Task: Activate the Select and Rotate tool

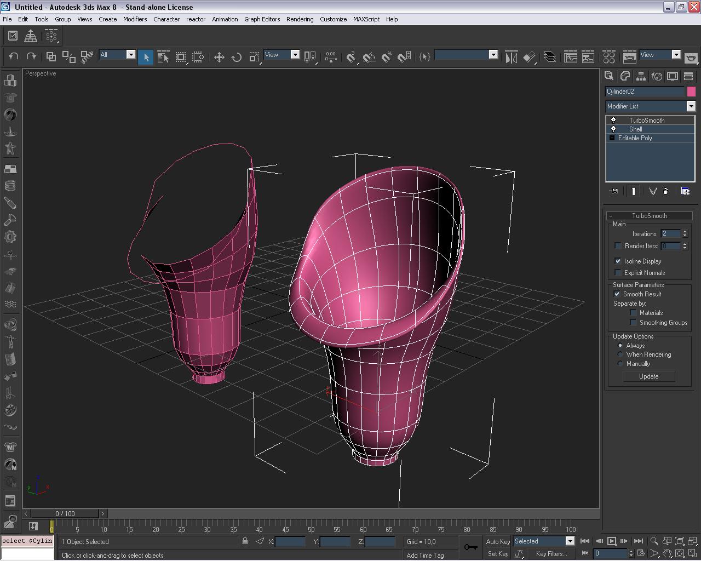Action: pos(237,57)
